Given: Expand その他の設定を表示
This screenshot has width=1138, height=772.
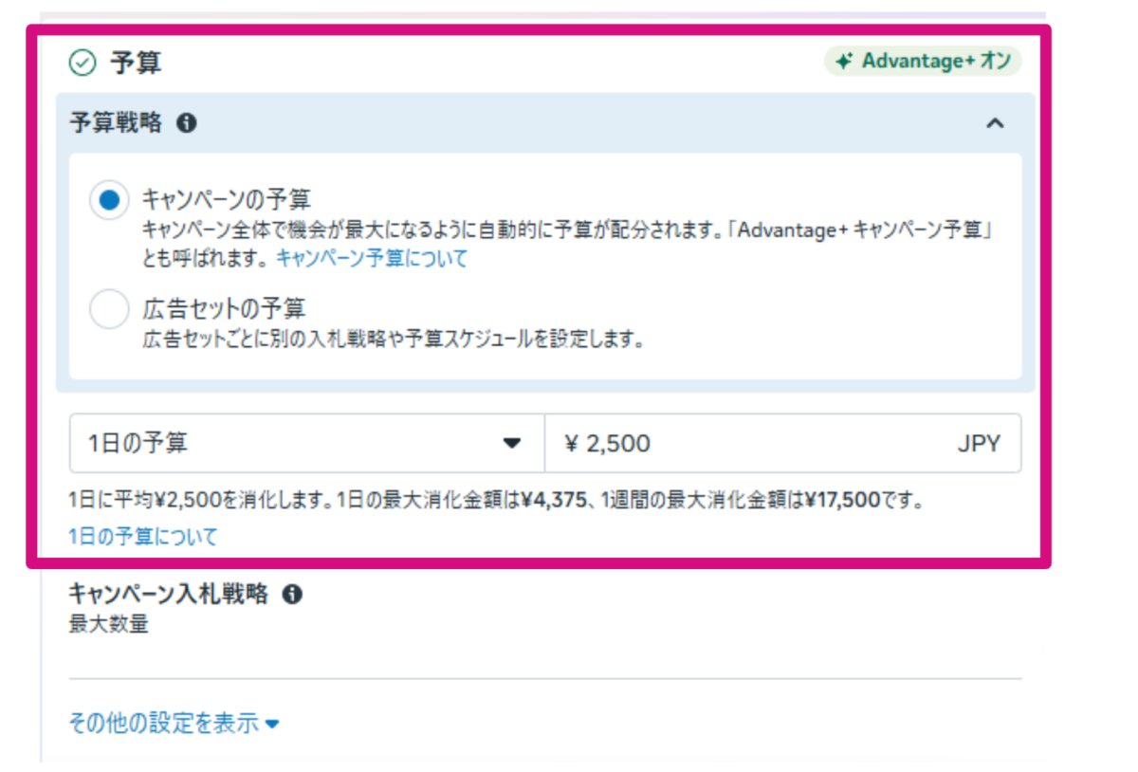Looking at the screenshot, I should 163,724.
